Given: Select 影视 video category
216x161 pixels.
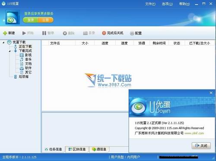Looking at the screenshot, I should pos(25,55).
